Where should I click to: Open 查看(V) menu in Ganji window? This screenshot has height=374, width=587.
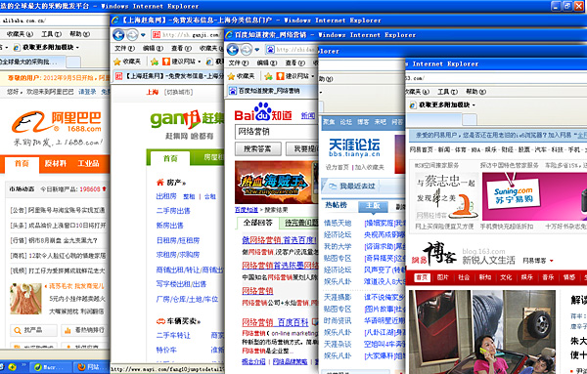pyautogui.click(x=181, y=48)
